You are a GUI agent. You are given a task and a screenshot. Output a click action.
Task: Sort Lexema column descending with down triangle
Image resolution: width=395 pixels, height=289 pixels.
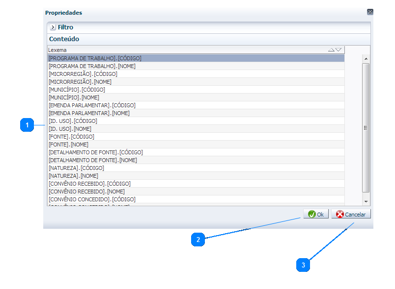(x=339, y=50)
